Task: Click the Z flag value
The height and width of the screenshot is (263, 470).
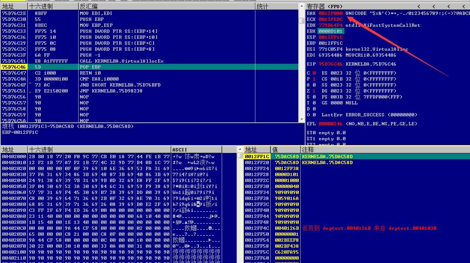Action: 314,91
